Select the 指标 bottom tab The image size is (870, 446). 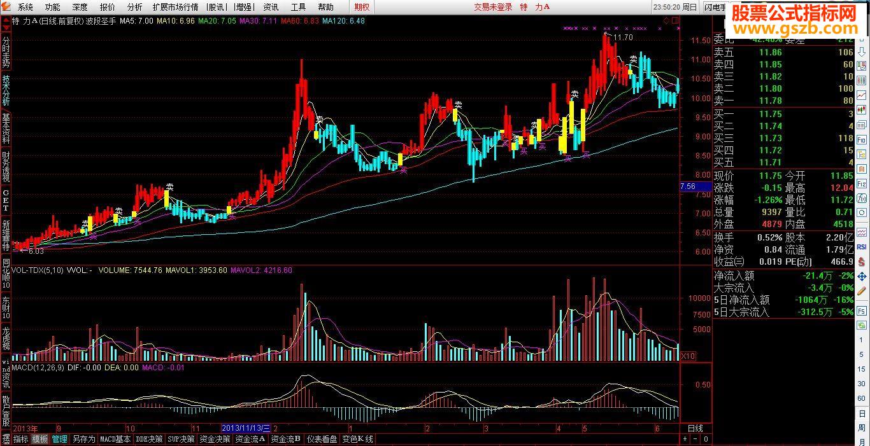pos(21,439)
